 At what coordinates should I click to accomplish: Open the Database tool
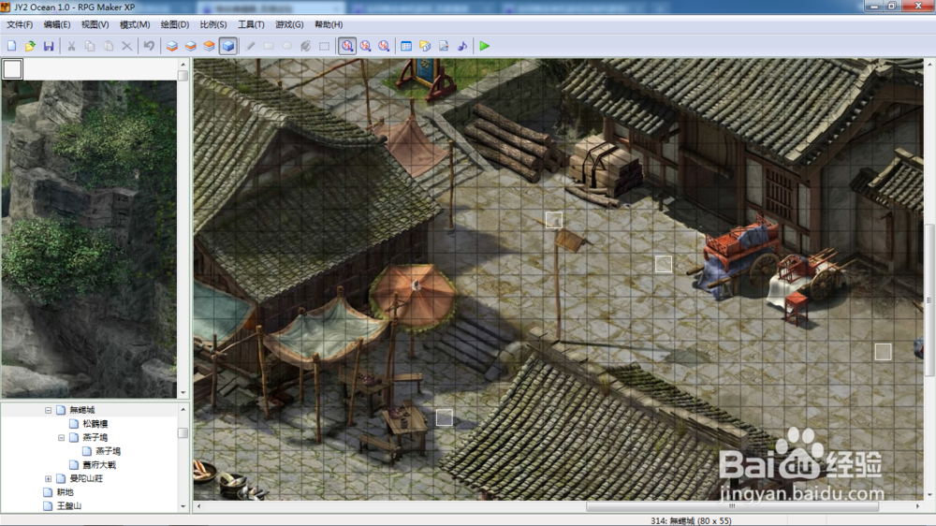pos(406,46)
